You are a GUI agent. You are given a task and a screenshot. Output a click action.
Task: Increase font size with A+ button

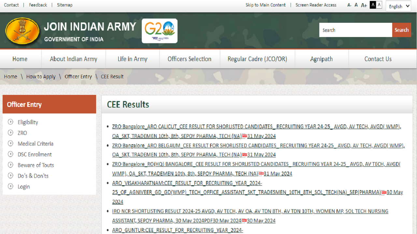point(364,5)
